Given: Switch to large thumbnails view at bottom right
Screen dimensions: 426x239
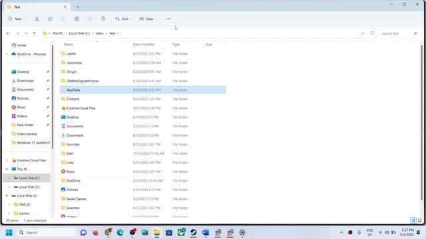Looking at the screenshot, I should (420, 220).
